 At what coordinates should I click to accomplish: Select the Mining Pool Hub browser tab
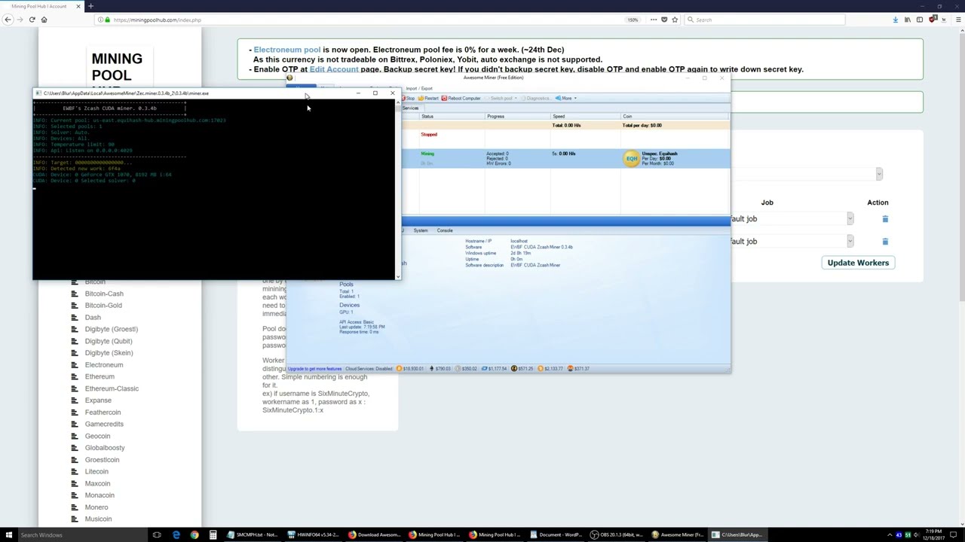(42, 6)
